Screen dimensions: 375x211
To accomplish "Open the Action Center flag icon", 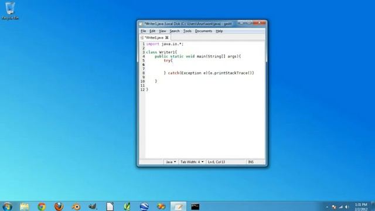I will point(334,207).
